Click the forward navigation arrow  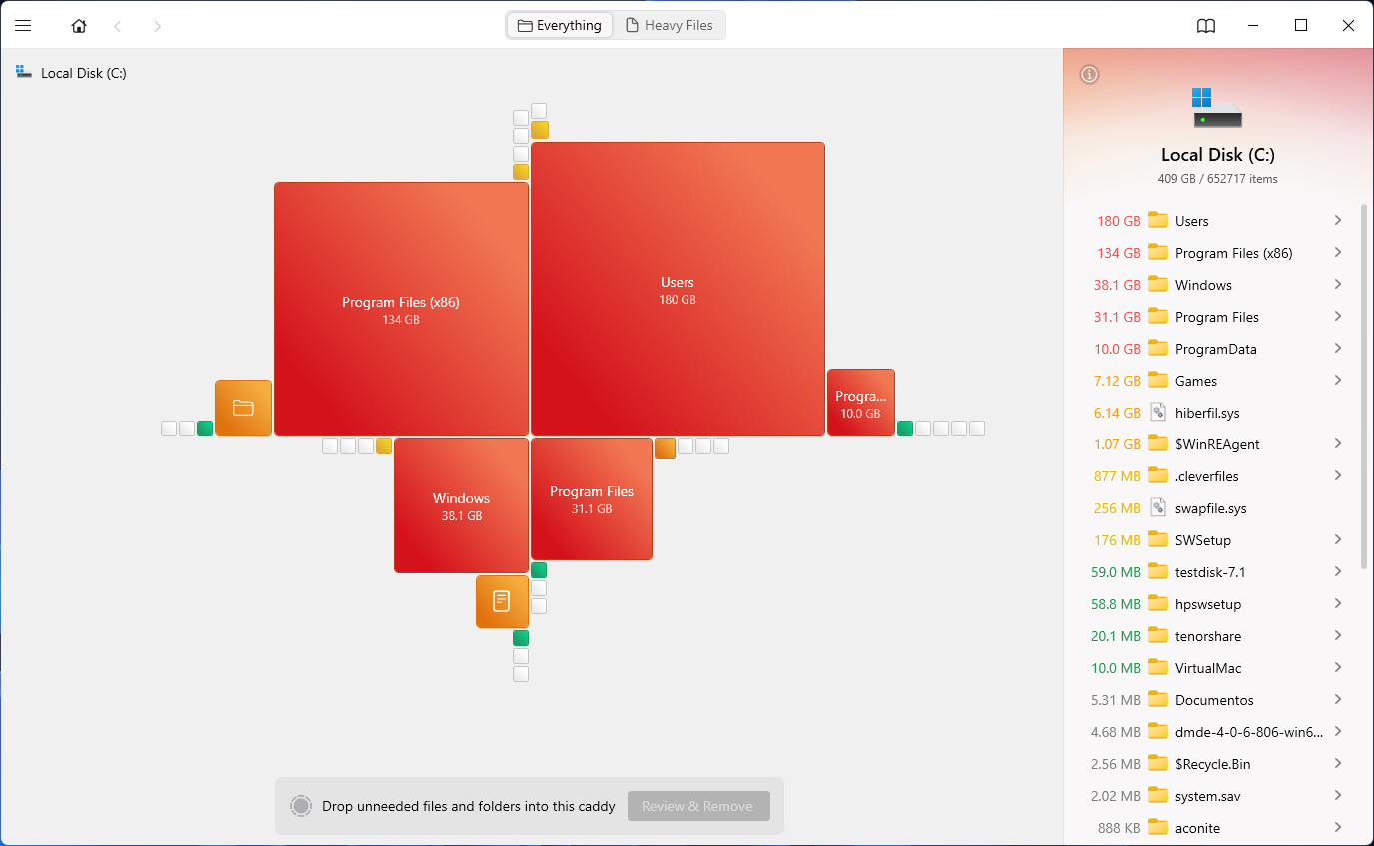tap(157, 26)
